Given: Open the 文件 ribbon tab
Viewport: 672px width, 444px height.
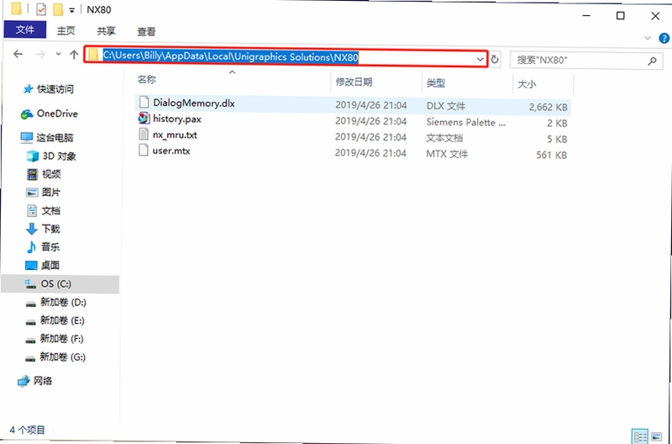Looking at the screenshot, I should tap(25, 30).
